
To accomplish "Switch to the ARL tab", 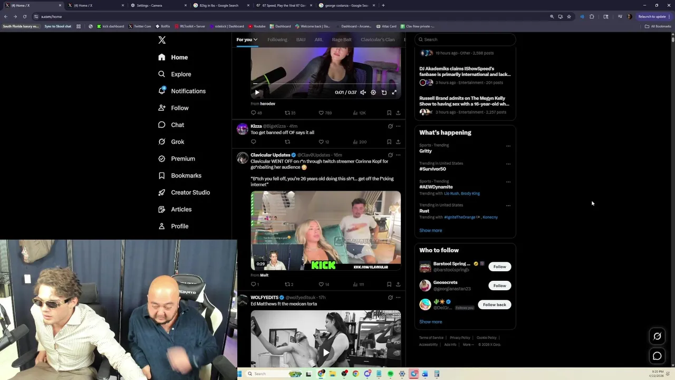I will (319, 40).
